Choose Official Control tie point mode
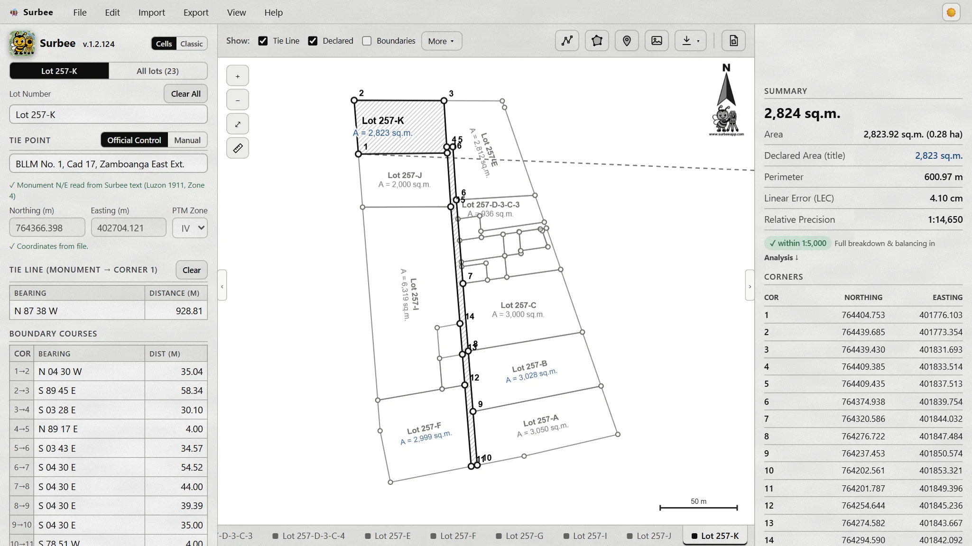972x546 pixels. pos(134,140)
